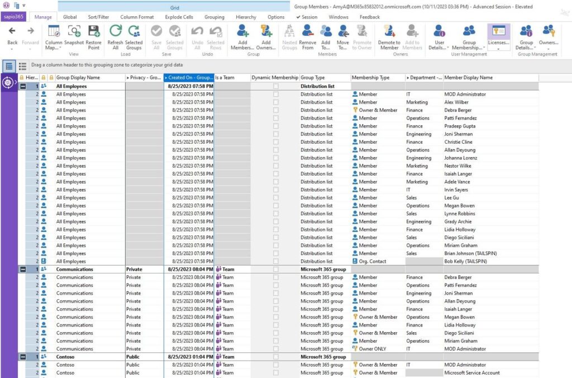Expand the Privacy column header
This screenshot has width=572, height=378.
[x=128, y=78]
